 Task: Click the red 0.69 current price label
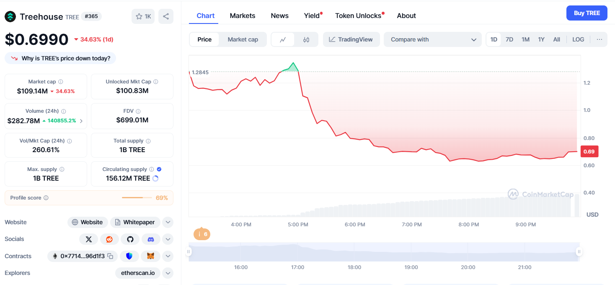(589, 151)
